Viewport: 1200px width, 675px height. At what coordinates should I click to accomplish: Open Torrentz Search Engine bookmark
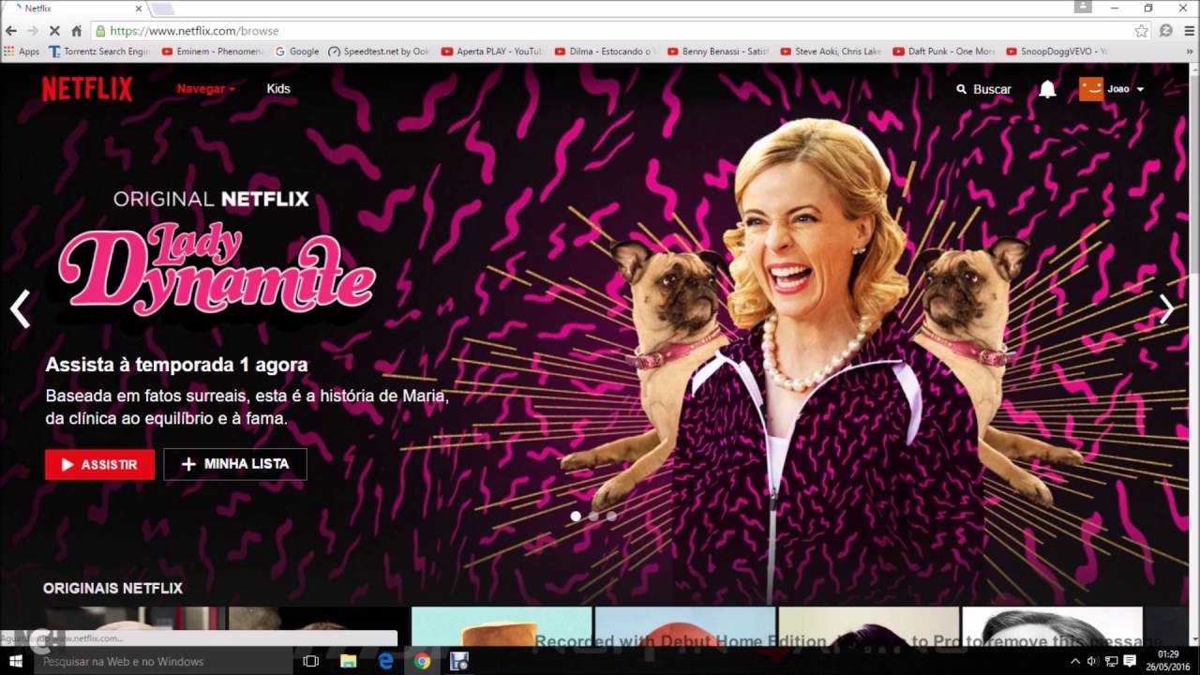tap(99, 52)
